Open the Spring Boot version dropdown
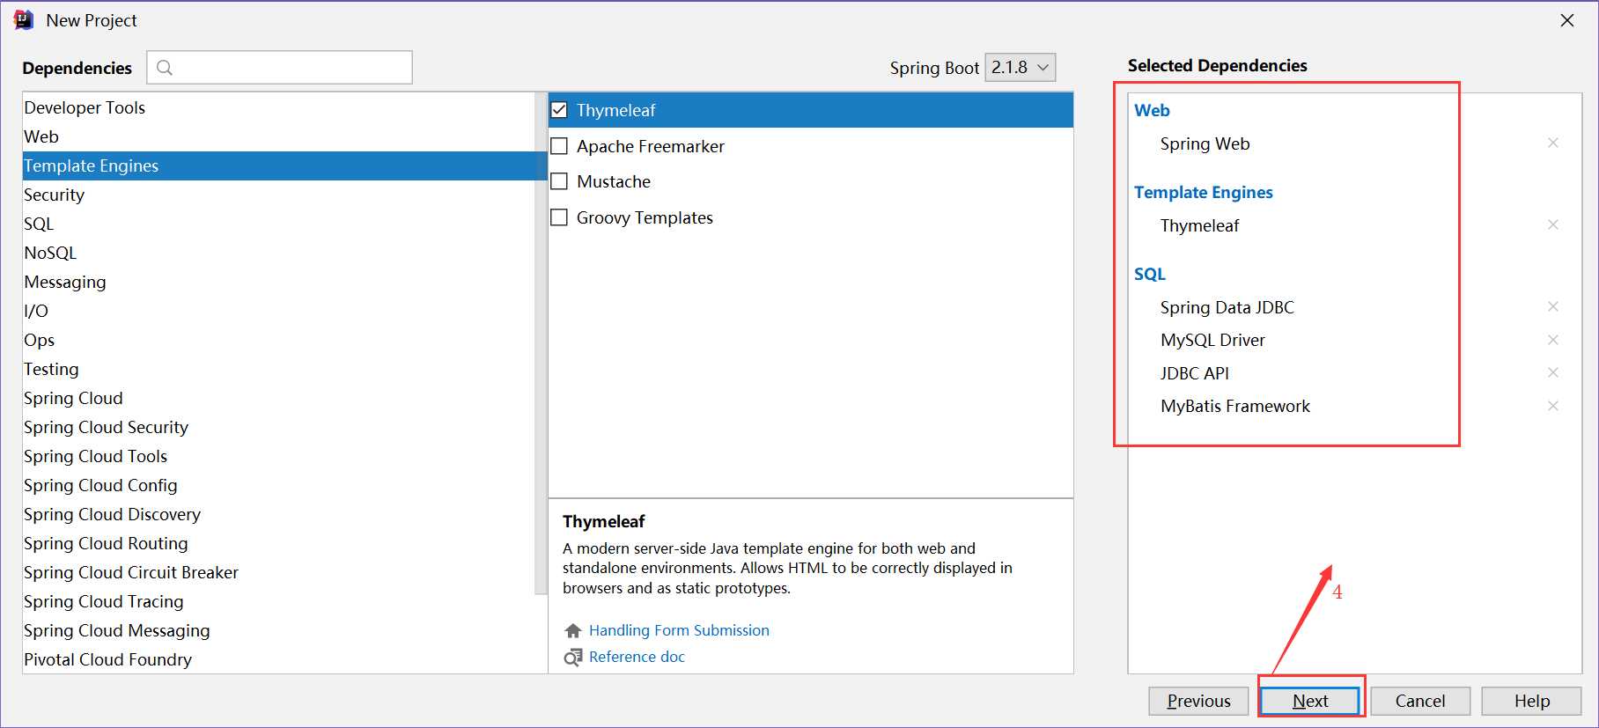Image resolution: width=1599 pixels, height=728 pixels. tap(1021, 68)
